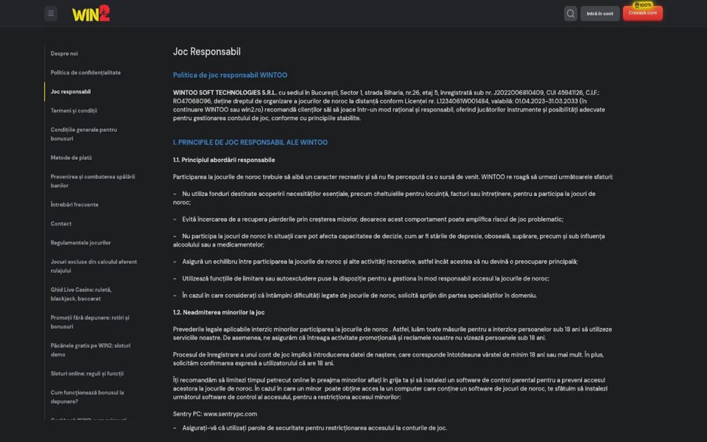Open Sloturi online: reguli și funcții
Screen dimensions: 707x442
click(x=87, y=373)
